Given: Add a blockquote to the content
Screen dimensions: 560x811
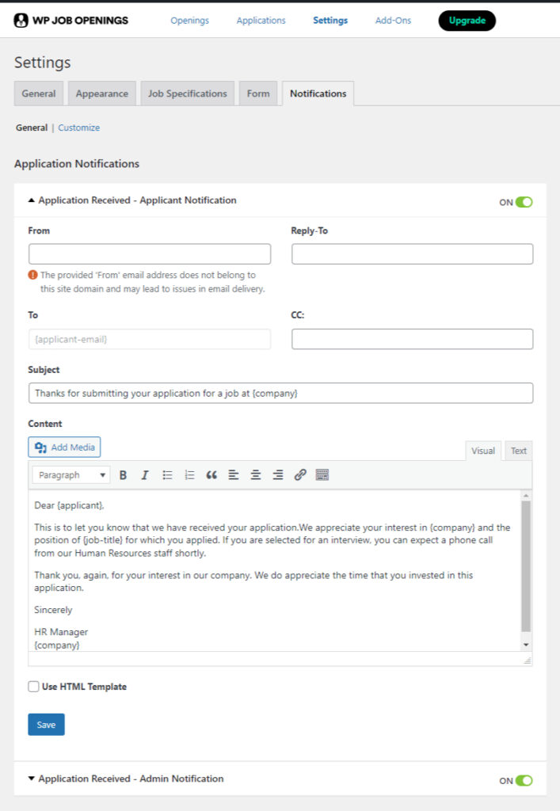Looking at the screenshot, I should [211, 475].
